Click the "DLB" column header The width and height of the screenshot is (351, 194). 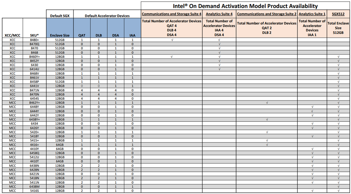99,35
